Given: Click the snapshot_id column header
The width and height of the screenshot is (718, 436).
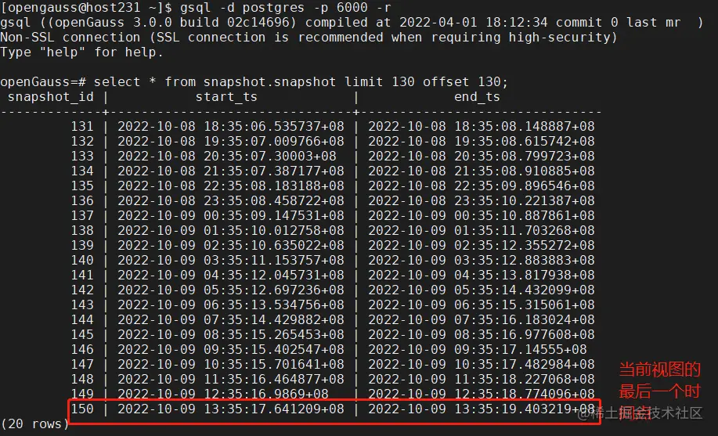Looking at the screenshot, I should click(x=50, y=97).
